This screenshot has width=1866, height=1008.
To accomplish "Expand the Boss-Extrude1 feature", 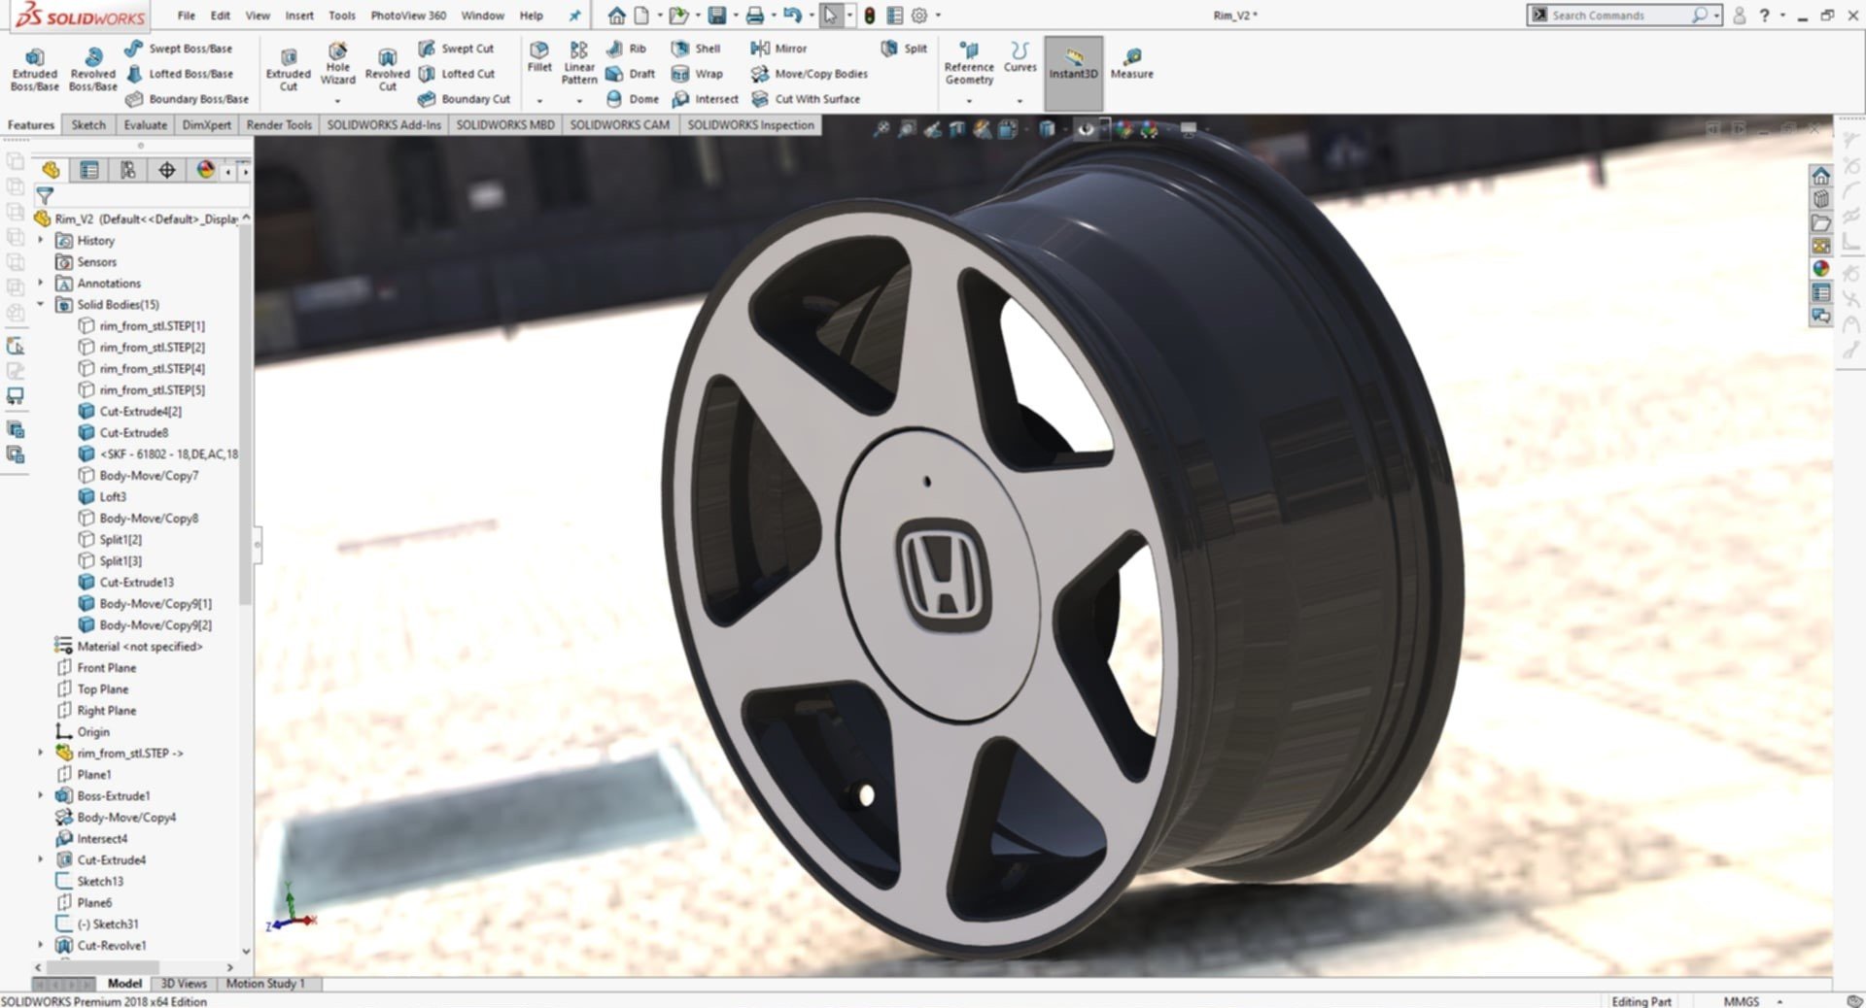I will tap(41, 795).
